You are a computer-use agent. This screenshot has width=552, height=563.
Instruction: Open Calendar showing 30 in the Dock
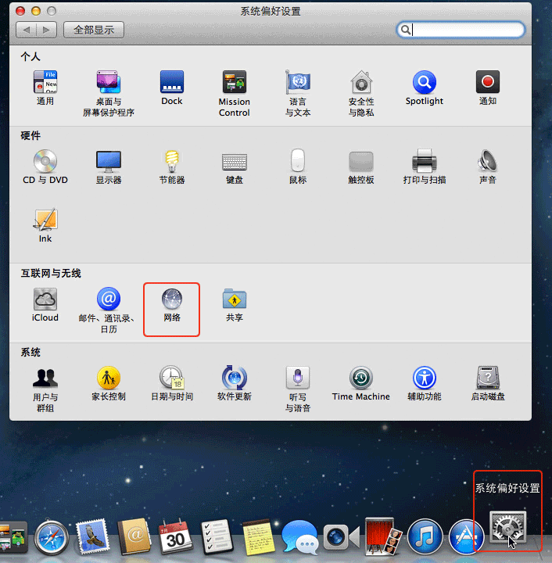pos(175,536)
